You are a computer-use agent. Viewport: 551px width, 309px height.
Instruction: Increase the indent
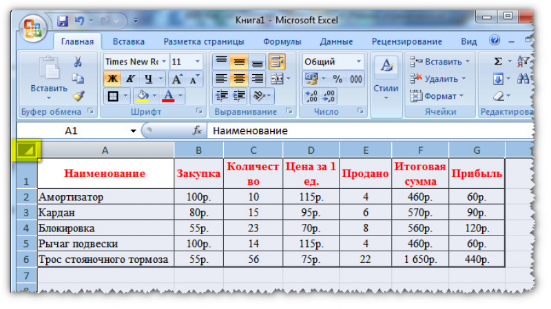[x=239, y=95]
